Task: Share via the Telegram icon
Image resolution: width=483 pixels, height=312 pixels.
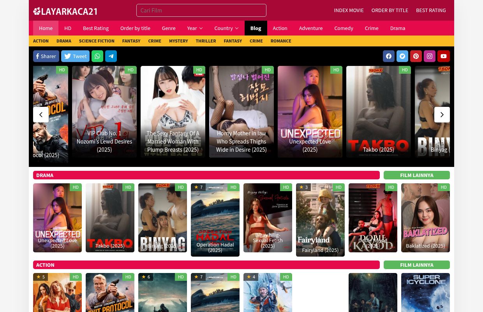Action: coord(111,56)
